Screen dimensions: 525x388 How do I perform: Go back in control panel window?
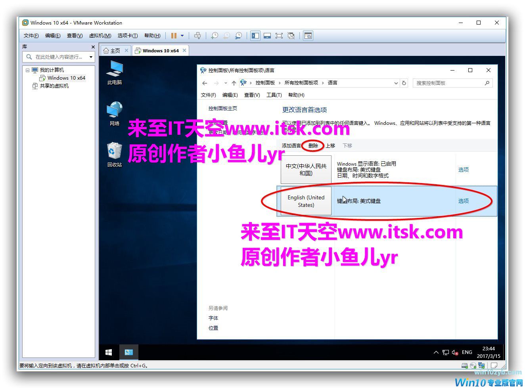[205, 83]
